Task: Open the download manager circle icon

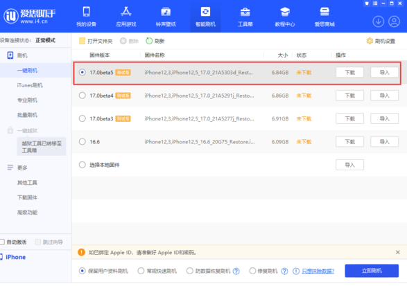Action: [x=378, y=21]
